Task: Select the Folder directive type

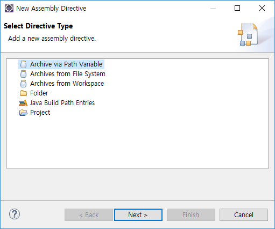Action: click(39, 93)
